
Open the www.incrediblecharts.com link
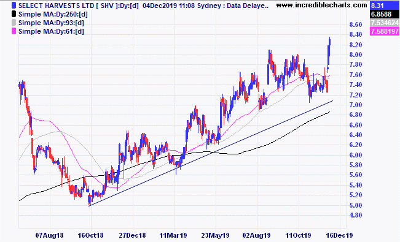[x=321, y=5]
